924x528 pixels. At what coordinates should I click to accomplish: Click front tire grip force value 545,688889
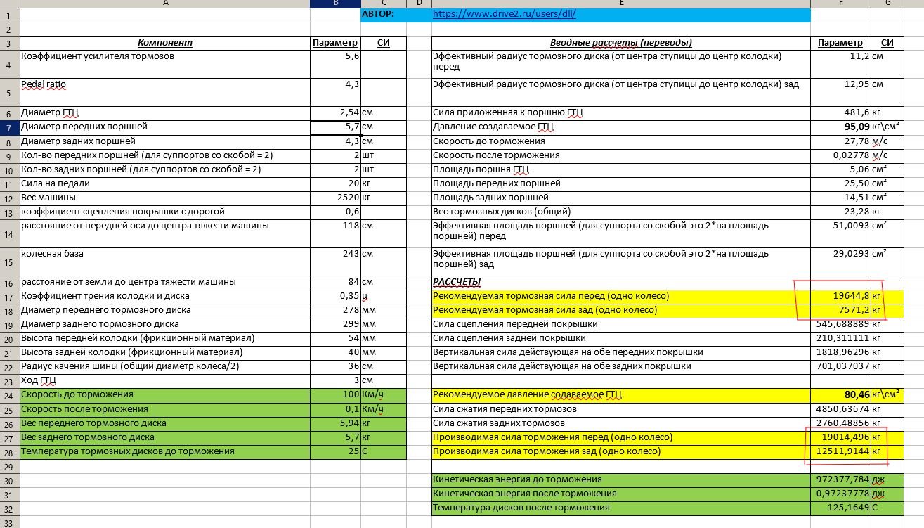tap(840, 324)
